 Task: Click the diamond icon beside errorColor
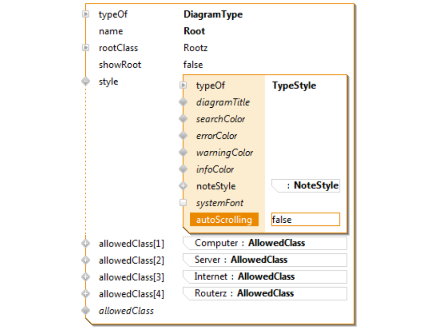(x=183, y=136)
